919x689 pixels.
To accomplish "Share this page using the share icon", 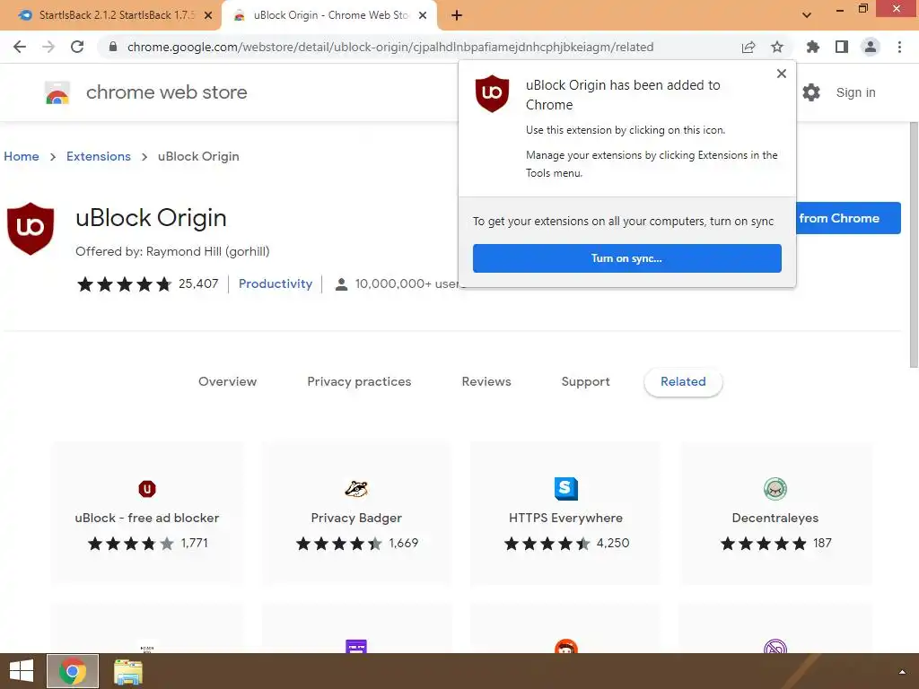I will (748, 47).
